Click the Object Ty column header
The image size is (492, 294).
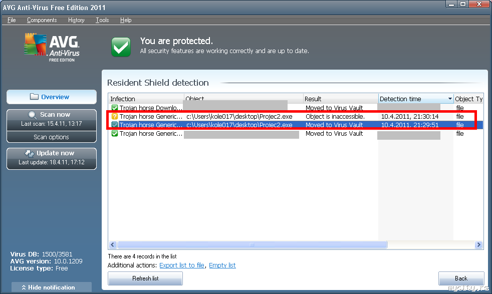[x=468, y=99]
